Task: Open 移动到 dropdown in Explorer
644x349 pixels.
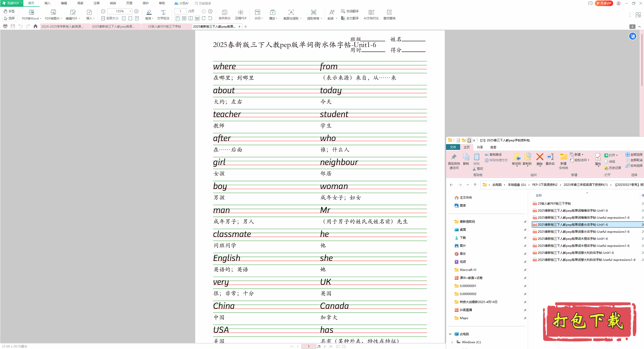Action: [x=516, y=160]
